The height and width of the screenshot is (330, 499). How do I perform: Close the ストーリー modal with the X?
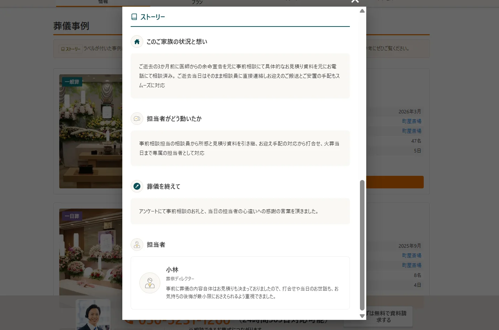pos(355,1)
